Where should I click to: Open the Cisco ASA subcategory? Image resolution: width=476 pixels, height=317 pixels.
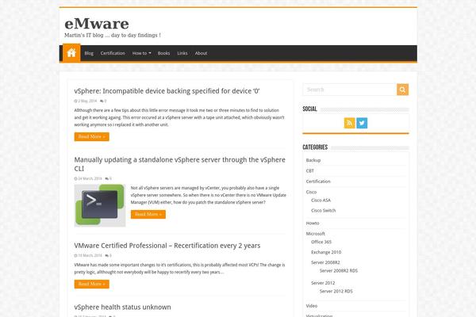(321, 201)
